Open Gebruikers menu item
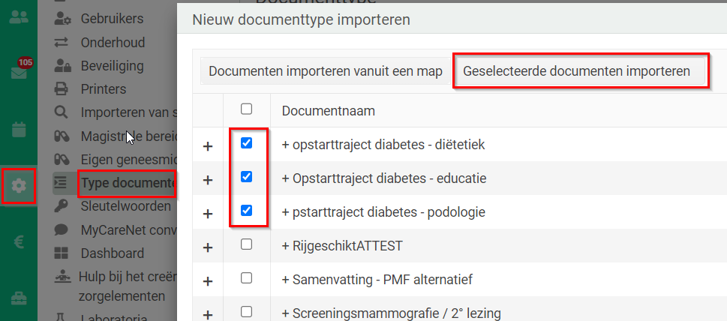 pyautogui.click(x=113, y=19)
